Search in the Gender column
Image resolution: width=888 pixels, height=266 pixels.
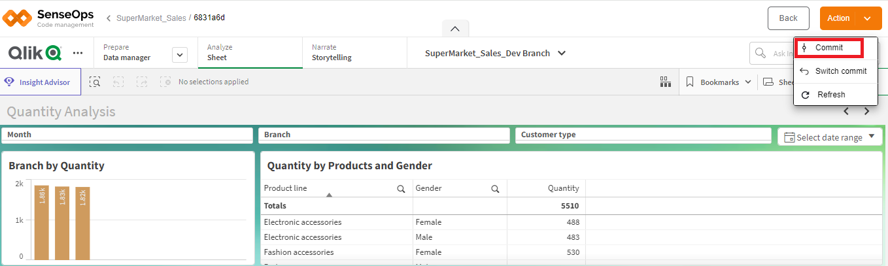[x=495, y=189]
